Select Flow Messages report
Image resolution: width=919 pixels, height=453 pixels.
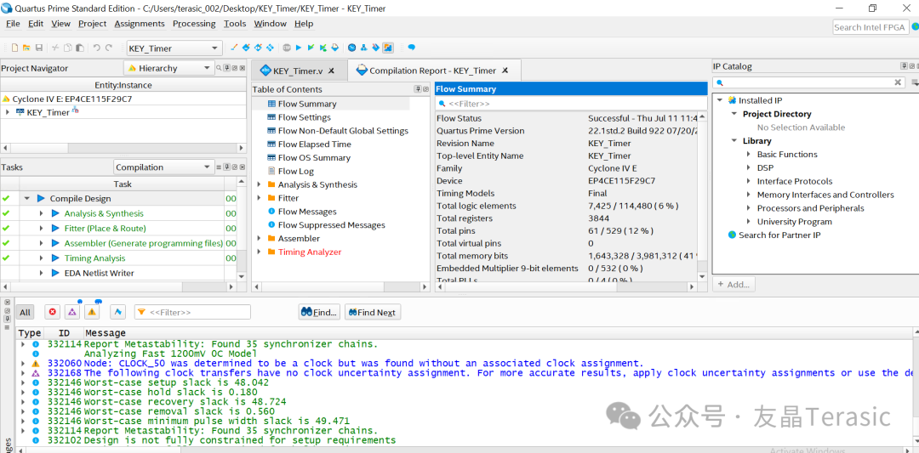[307, 212]
